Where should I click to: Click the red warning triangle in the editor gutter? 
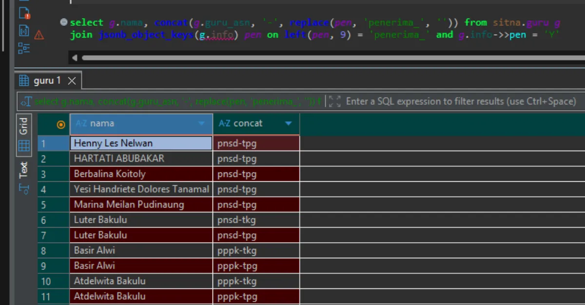coord(39,35)
